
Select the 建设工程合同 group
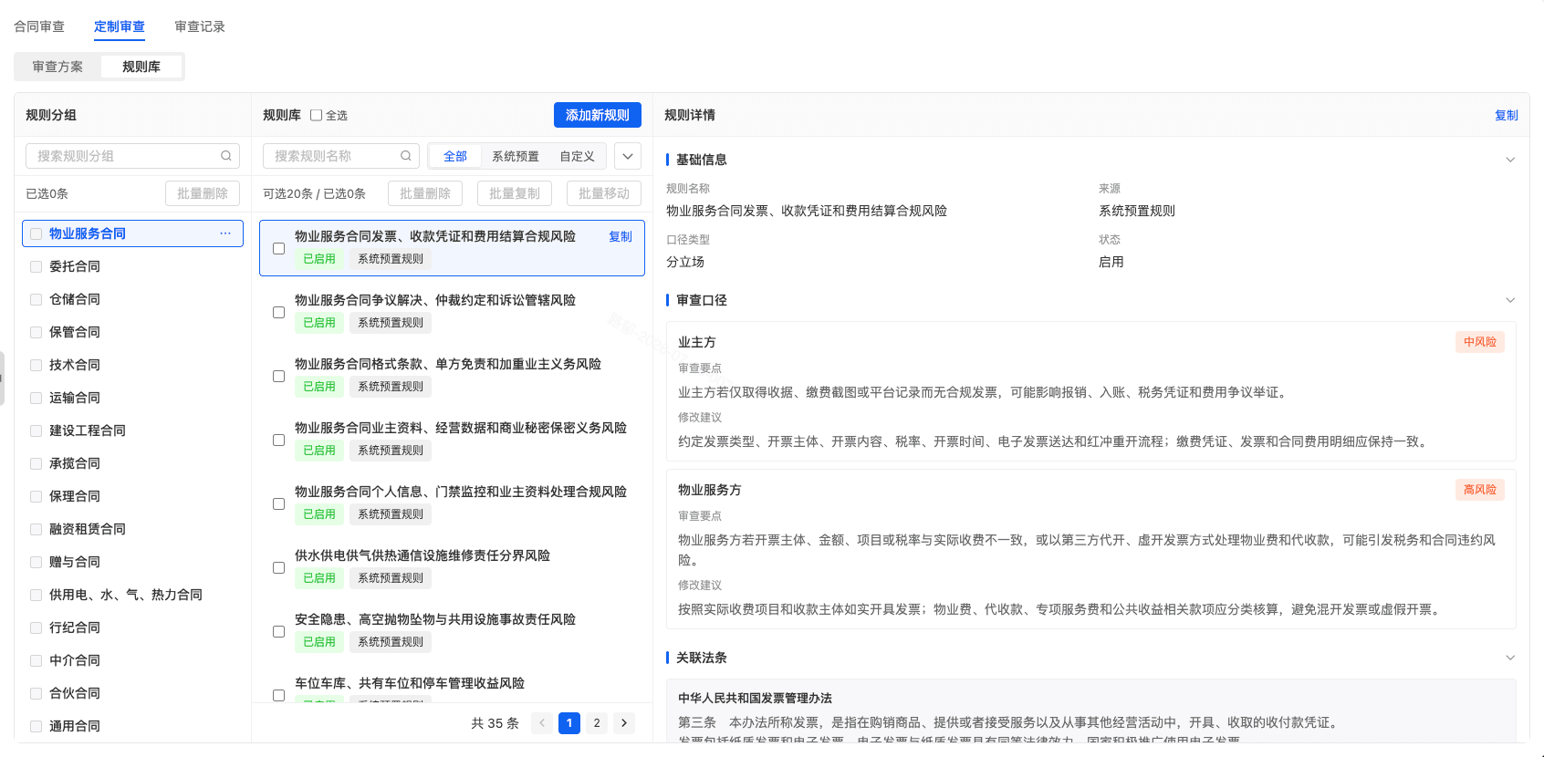(132, 430)
